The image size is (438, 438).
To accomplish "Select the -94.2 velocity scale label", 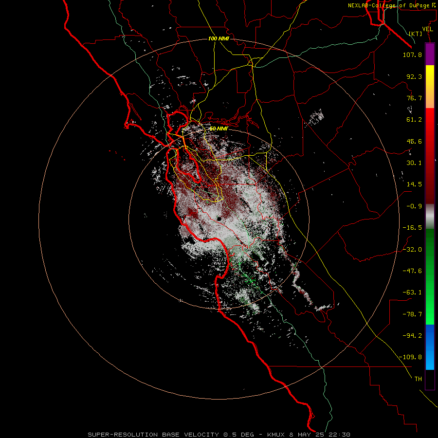I will coord(412,336).
